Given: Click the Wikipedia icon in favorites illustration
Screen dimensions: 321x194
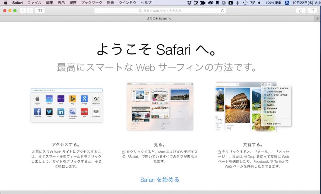Looking at the screenshot, I should 96,99.
